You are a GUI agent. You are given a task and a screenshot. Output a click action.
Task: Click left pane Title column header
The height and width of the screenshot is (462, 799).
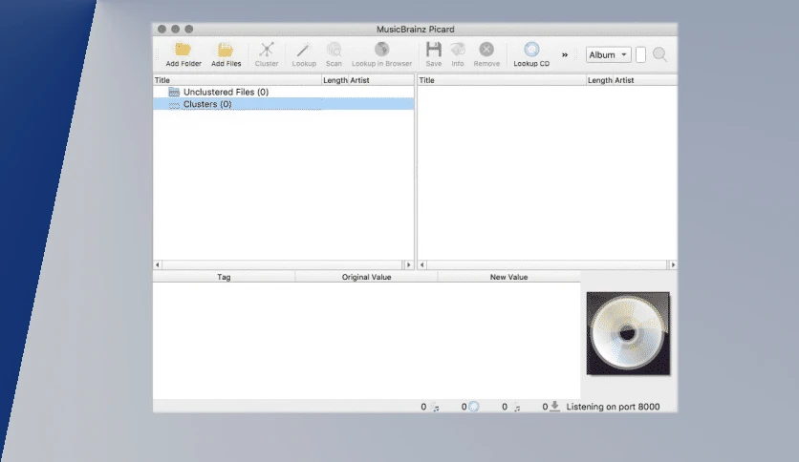pyautogui.click(x=237, y=80)
